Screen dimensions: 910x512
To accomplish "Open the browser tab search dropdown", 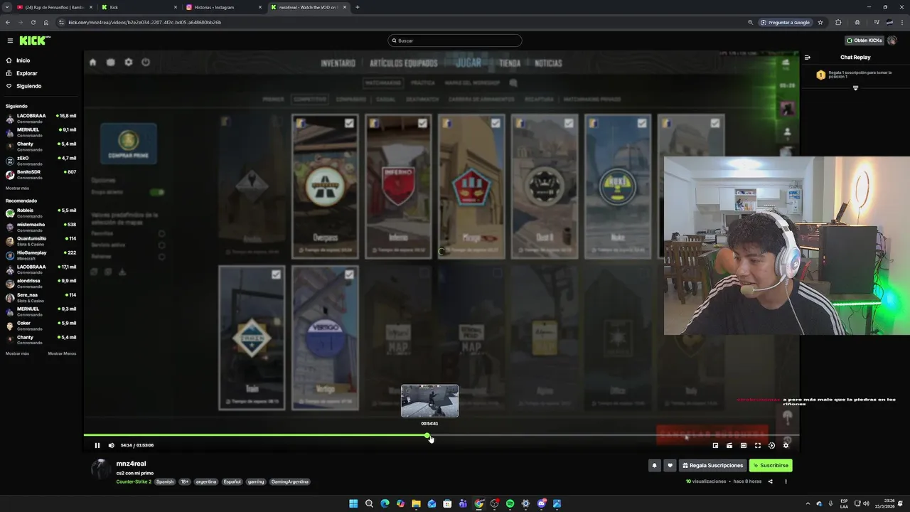I will click(x=6, y=7).
